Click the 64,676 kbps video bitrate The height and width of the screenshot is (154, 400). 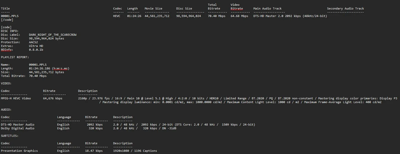tap(53, 98)
